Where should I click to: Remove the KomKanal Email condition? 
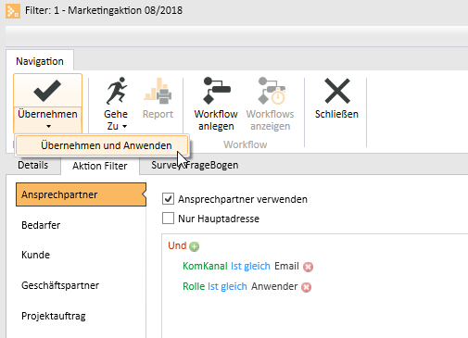tap(308, 267)
